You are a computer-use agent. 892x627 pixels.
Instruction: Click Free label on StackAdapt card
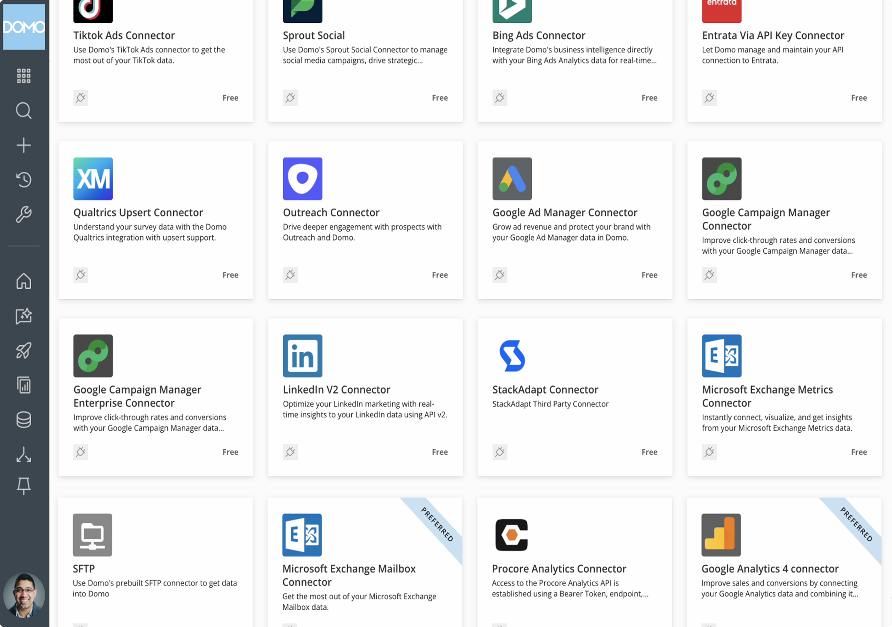tap(650, 452)
